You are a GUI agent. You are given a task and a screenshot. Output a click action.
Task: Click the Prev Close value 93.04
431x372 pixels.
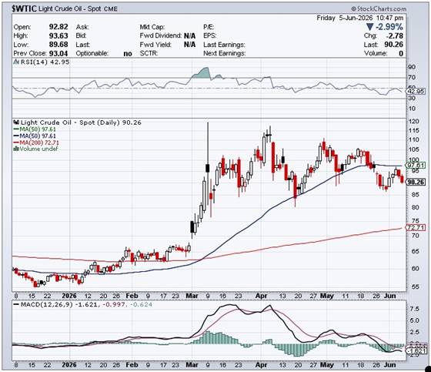(58, 53)
